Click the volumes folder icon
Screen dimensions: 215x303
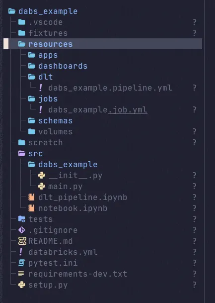coord(32,132)
